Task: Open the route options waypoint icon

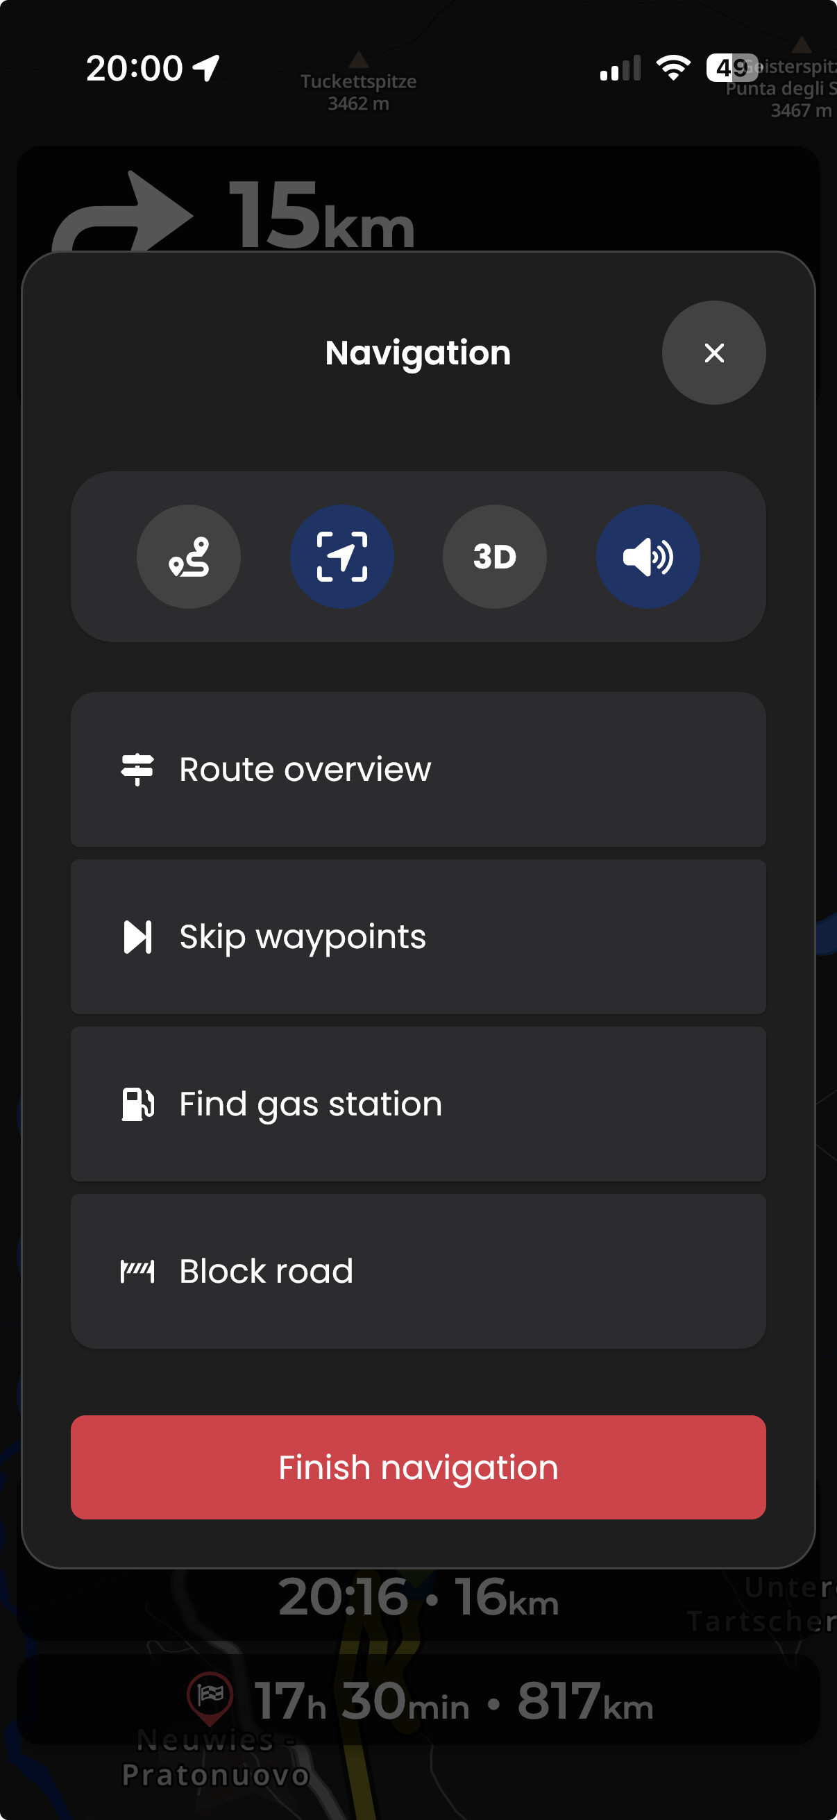Action: [189, 557]
